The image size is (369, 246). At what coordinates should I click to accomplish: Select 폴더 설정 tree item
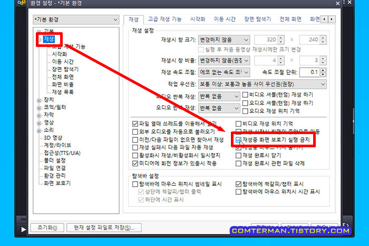pos(55,160)
